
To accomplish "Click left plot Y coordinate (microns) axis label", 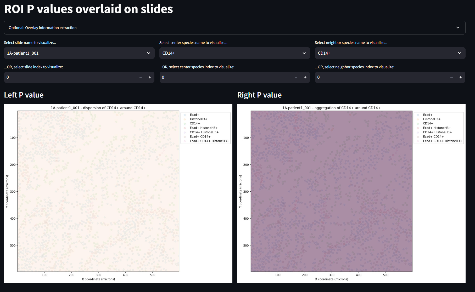I will point(7,191).
